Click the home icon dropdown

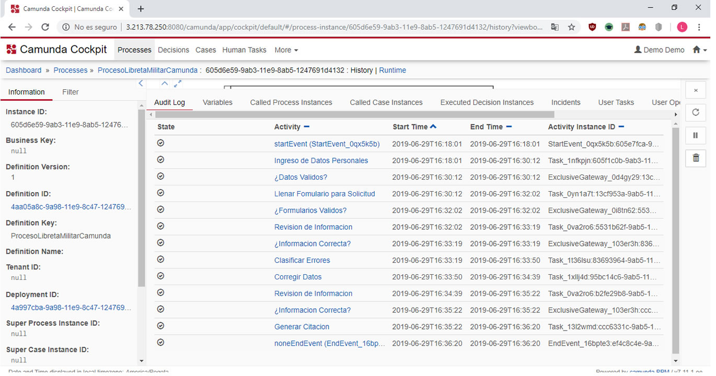(699, 50)
